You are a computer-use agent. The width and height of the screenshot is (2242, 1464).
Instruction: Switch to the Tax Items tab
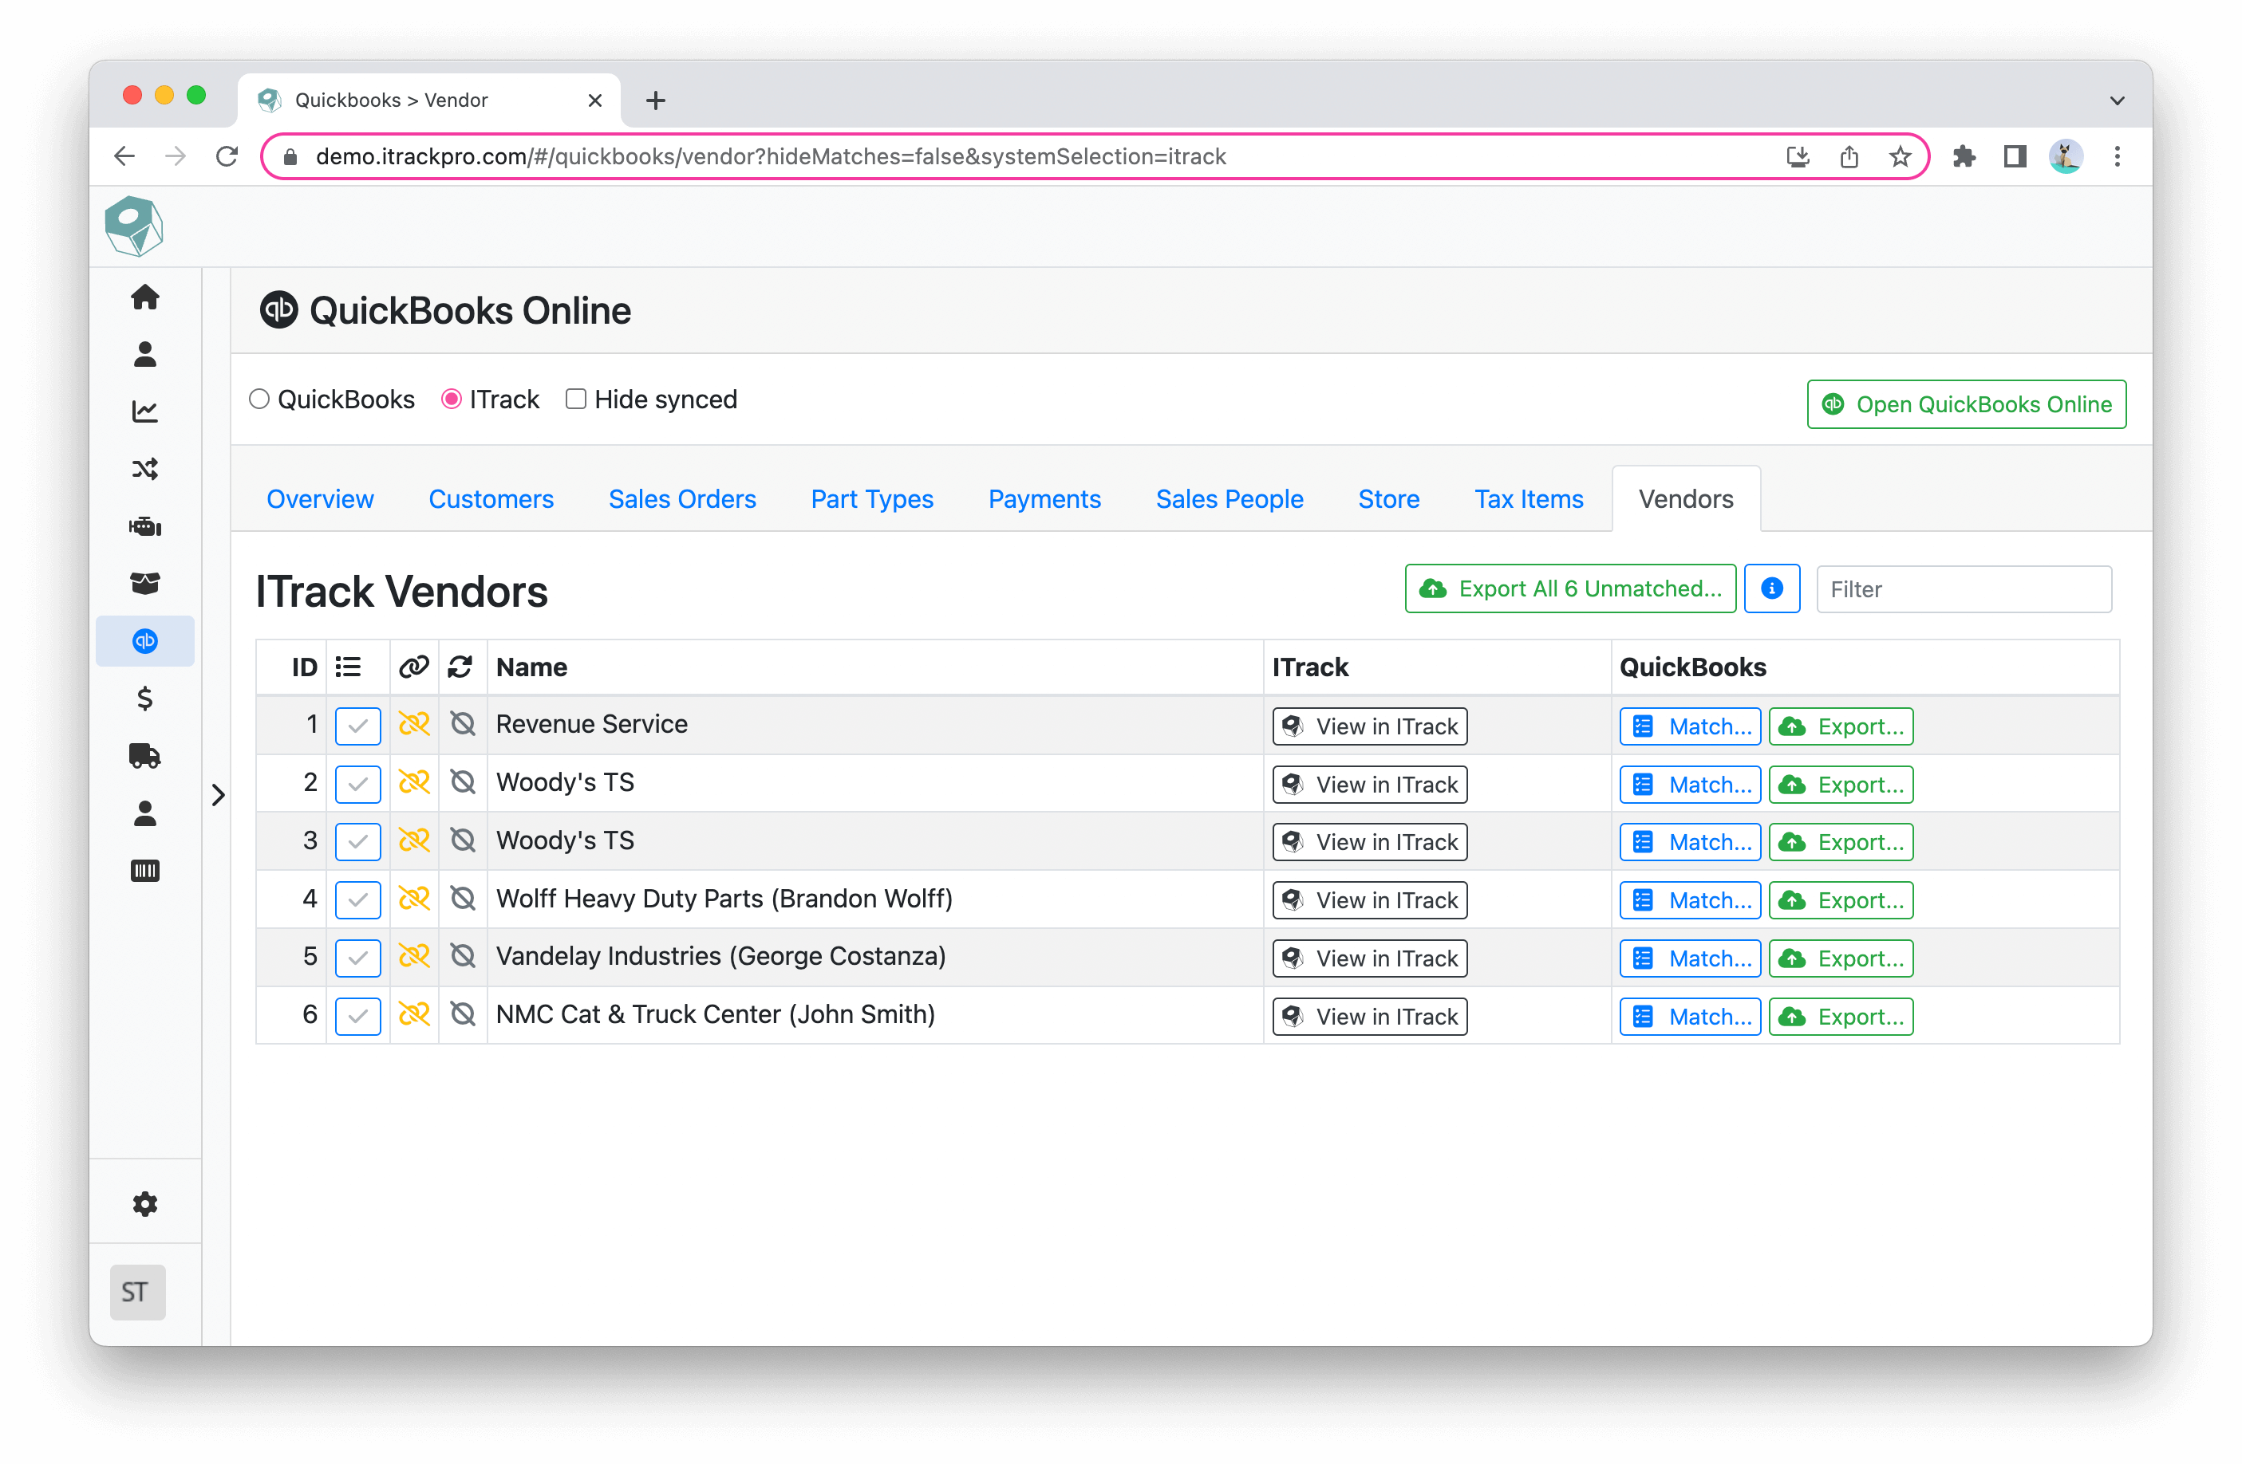(x=1529, y=499)
